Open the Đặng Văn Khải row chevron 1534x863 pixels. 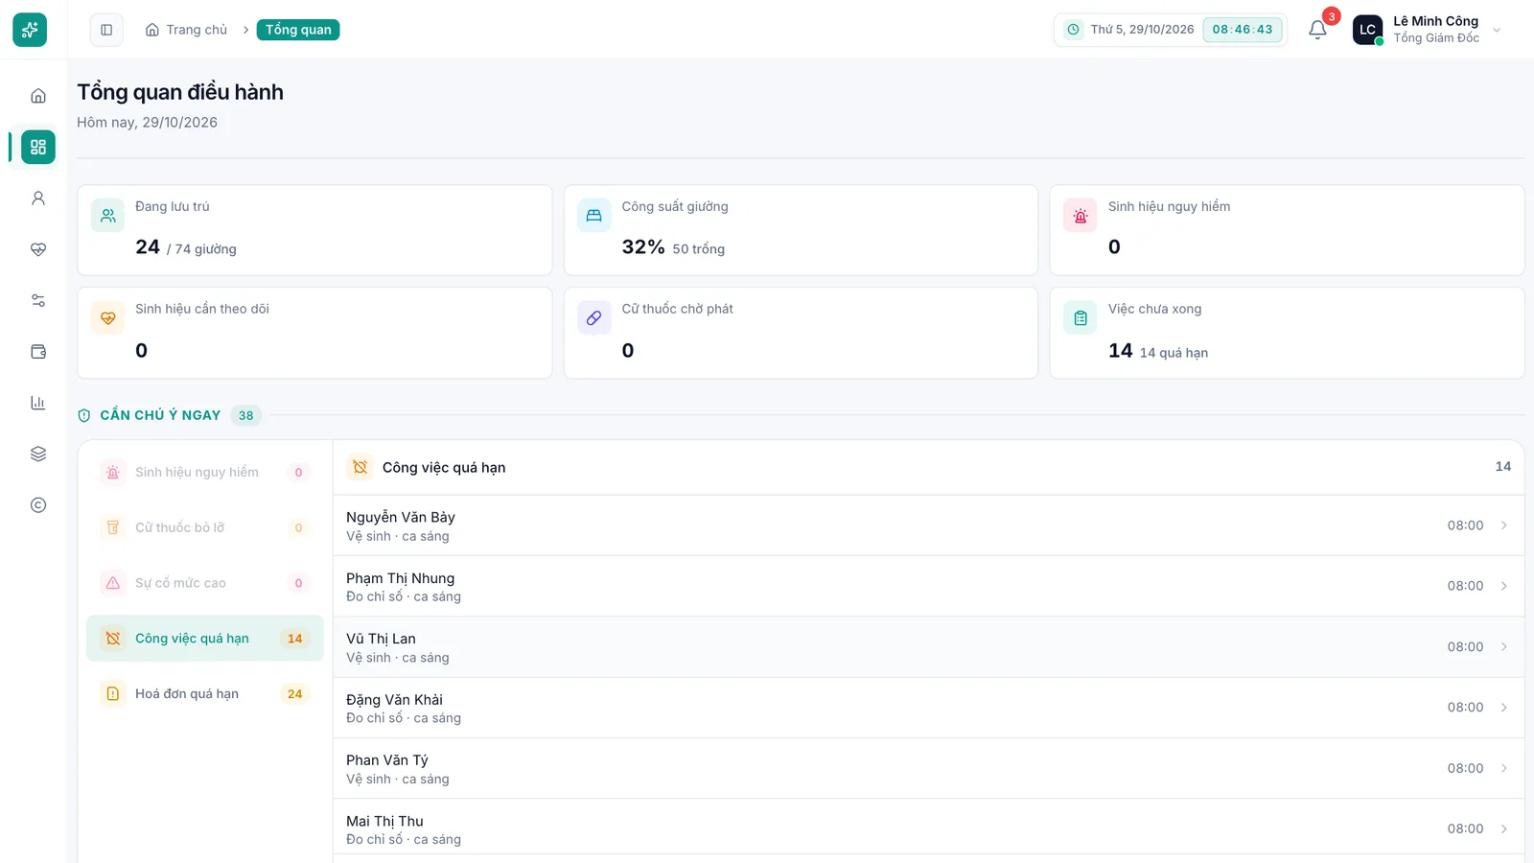click(x=1504, y=708)
